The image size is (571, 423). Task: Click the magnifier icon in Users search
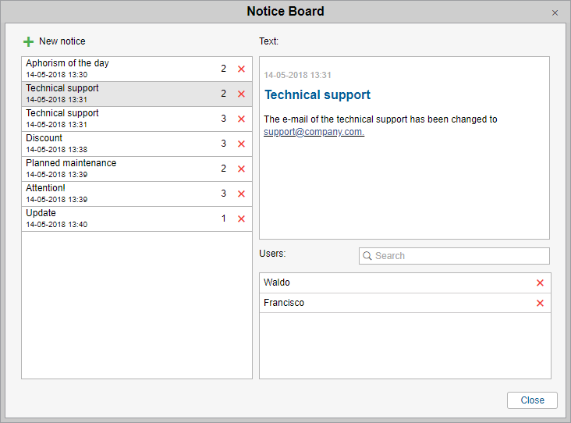click(367, 256)
